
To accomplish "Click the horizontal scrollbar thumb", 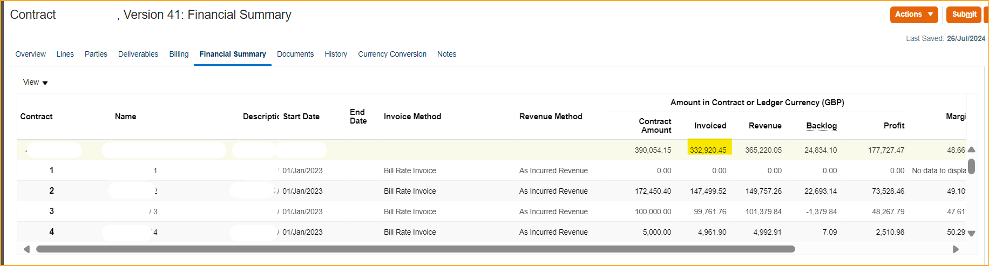I will [x=415, y=249].
